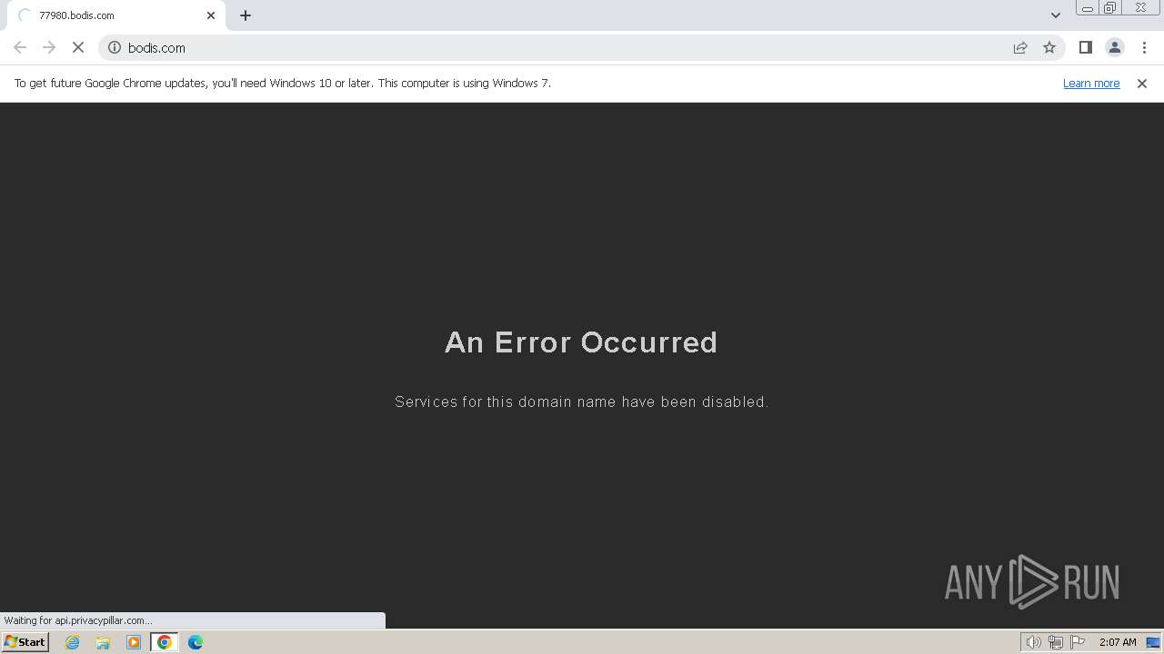This screenshot has height=654, width=1164.
Task: Bookmark this tab with star
Action: point(1049,47)
